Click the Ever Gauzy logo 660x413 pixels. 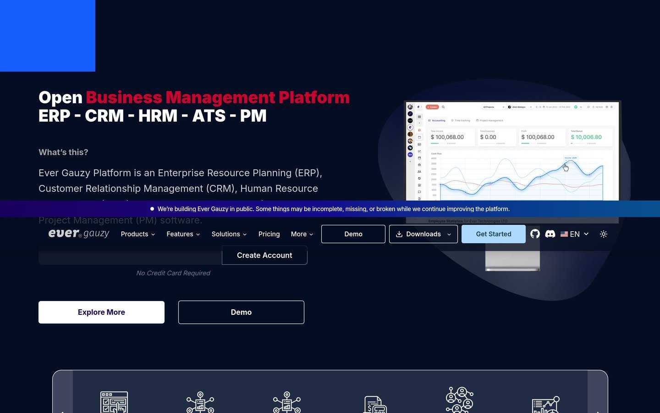pos(79,234)
